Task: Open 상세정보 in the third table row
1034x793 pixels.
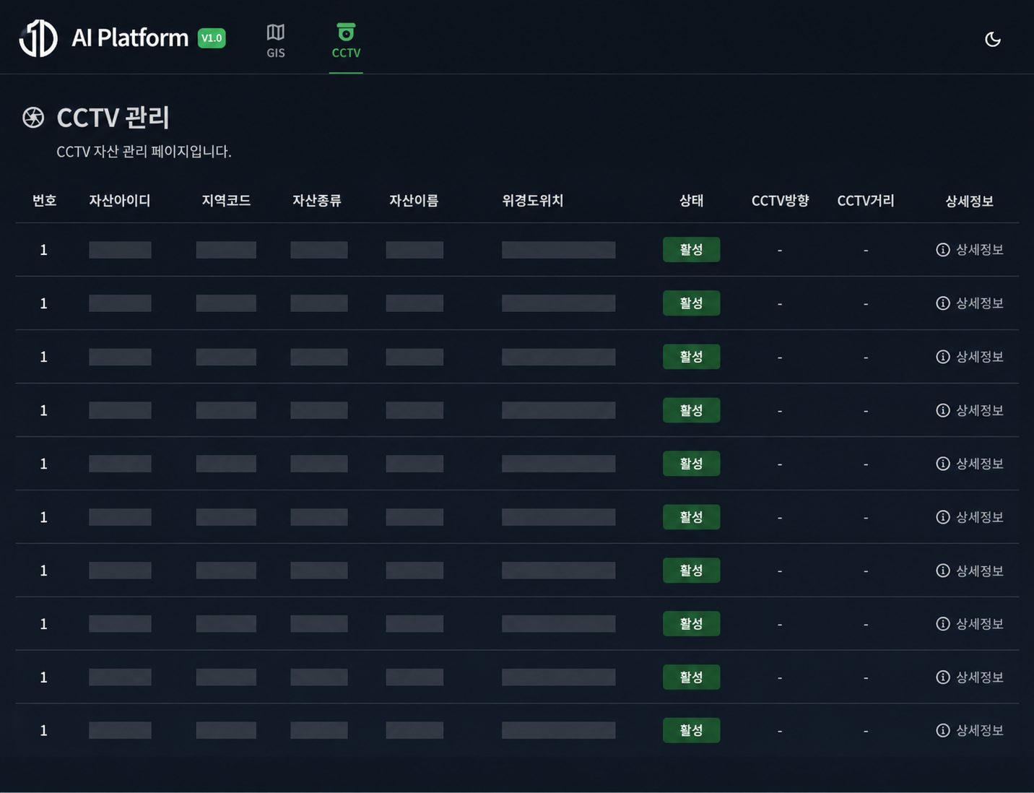Action: point(970,357)
